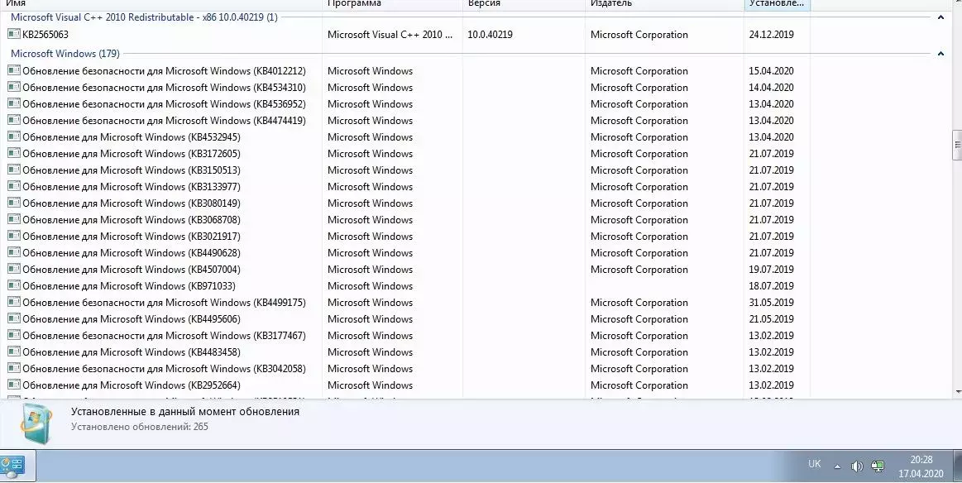
Task: Click the icon beside KB2565063
Action: 13,34
